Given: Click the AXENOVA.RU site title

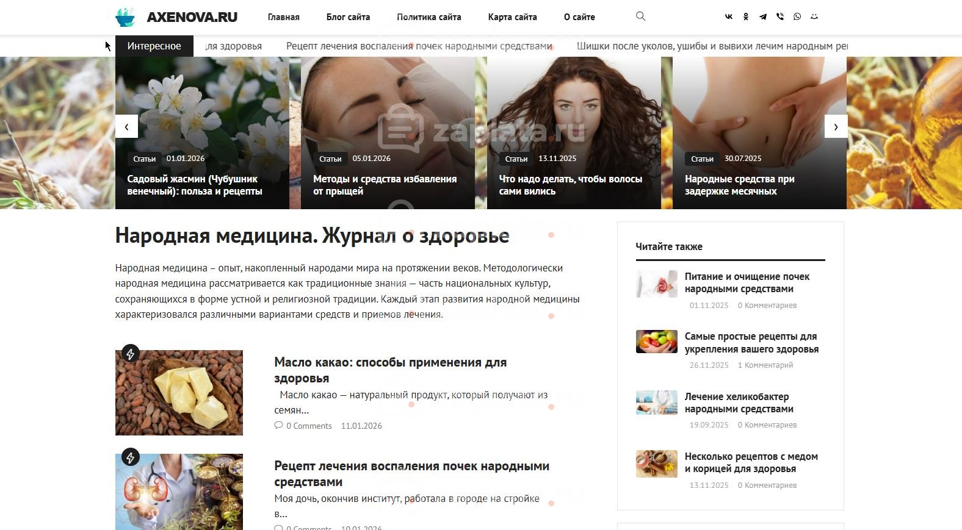Looking at the screenshot, I should pyautogui.click(x=192, y=17).
